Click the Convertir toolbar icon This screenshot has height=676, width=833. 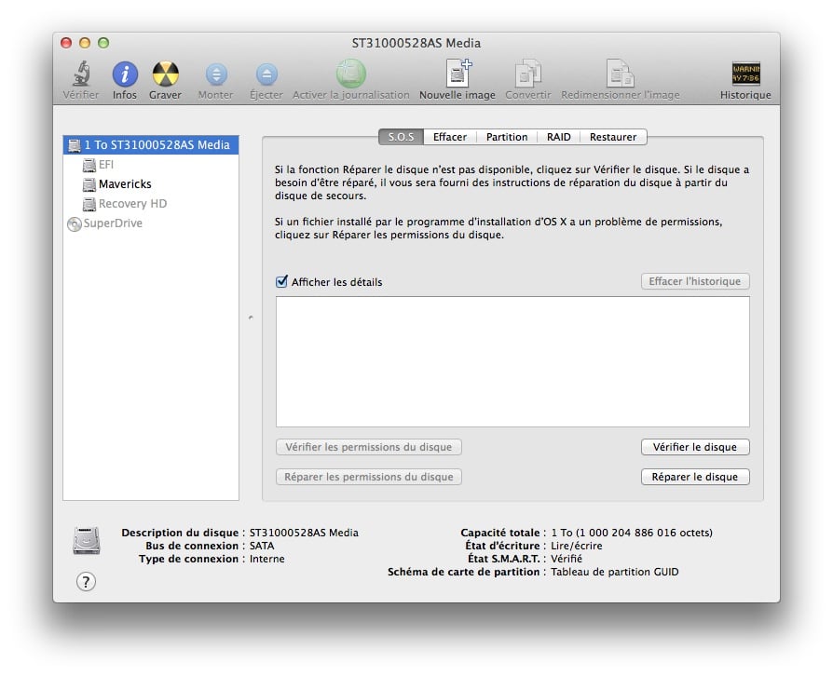[x=527, y=74]
